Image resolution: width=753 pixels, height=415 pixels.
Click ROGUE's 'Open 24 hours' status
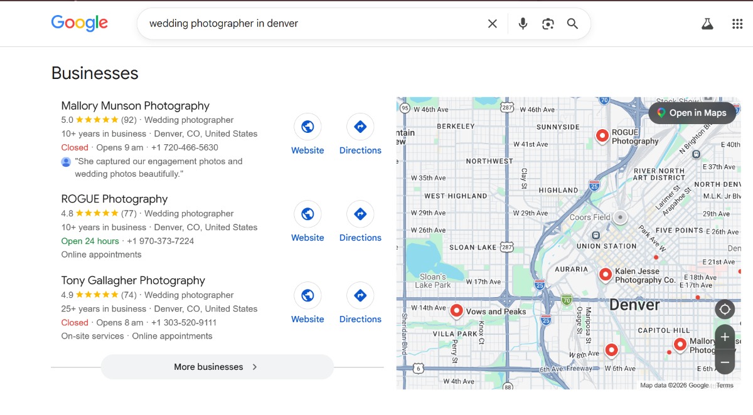90,241
